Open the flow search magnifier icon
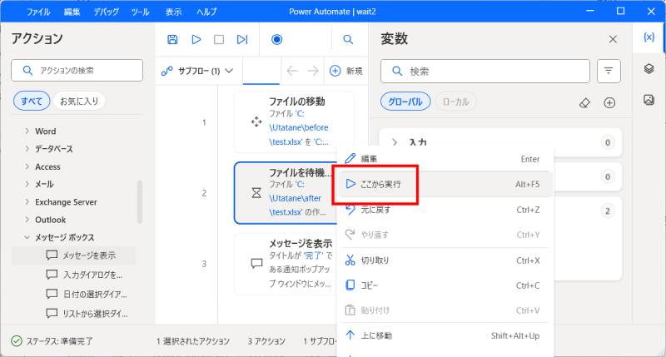Screen dimensions: 666x357 tap(348, 39)
